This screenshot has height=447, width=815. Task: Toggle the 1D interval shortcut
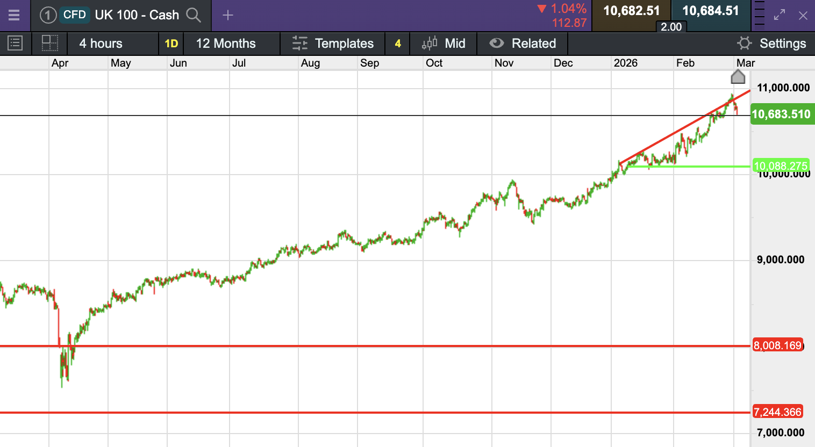click(171, 44)
